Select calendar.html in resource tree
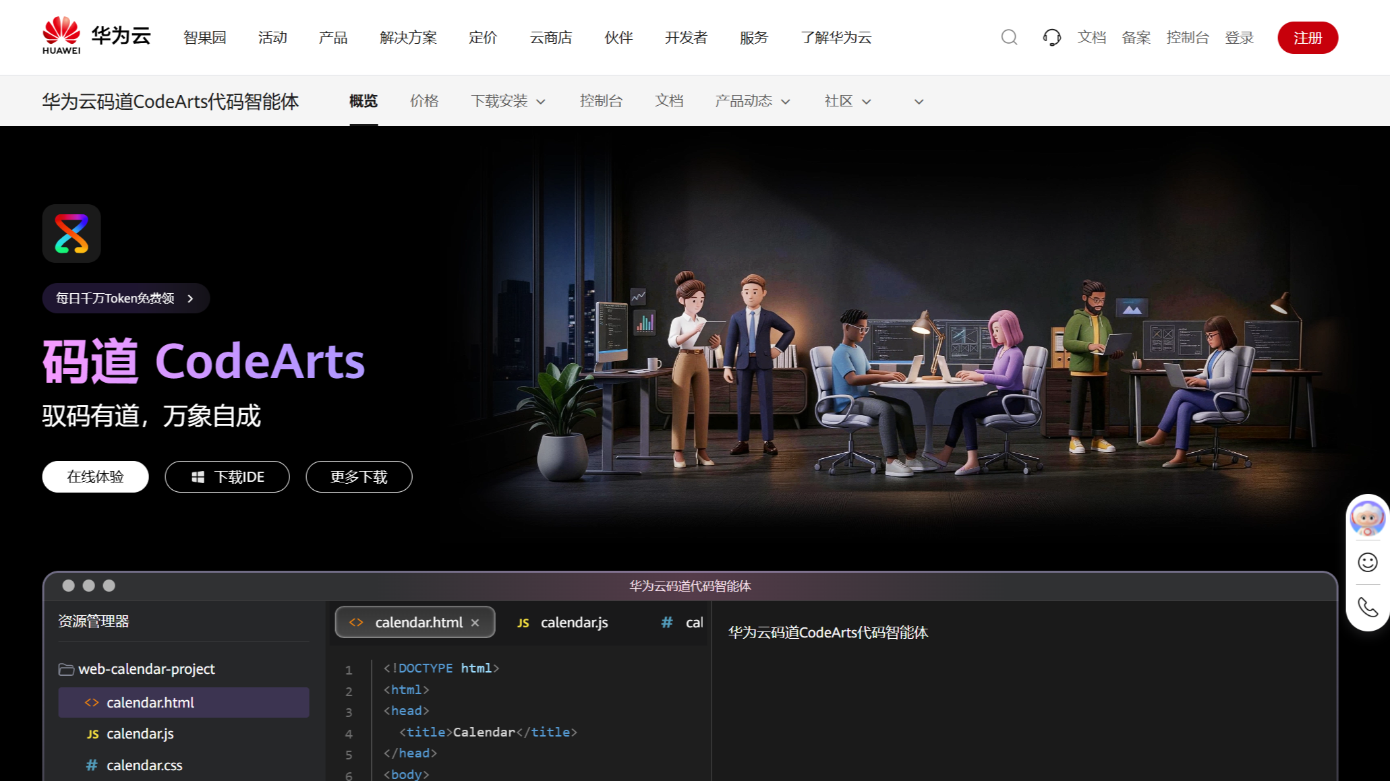The width and height of the screenshot is (1390, 781). point(183,702)
